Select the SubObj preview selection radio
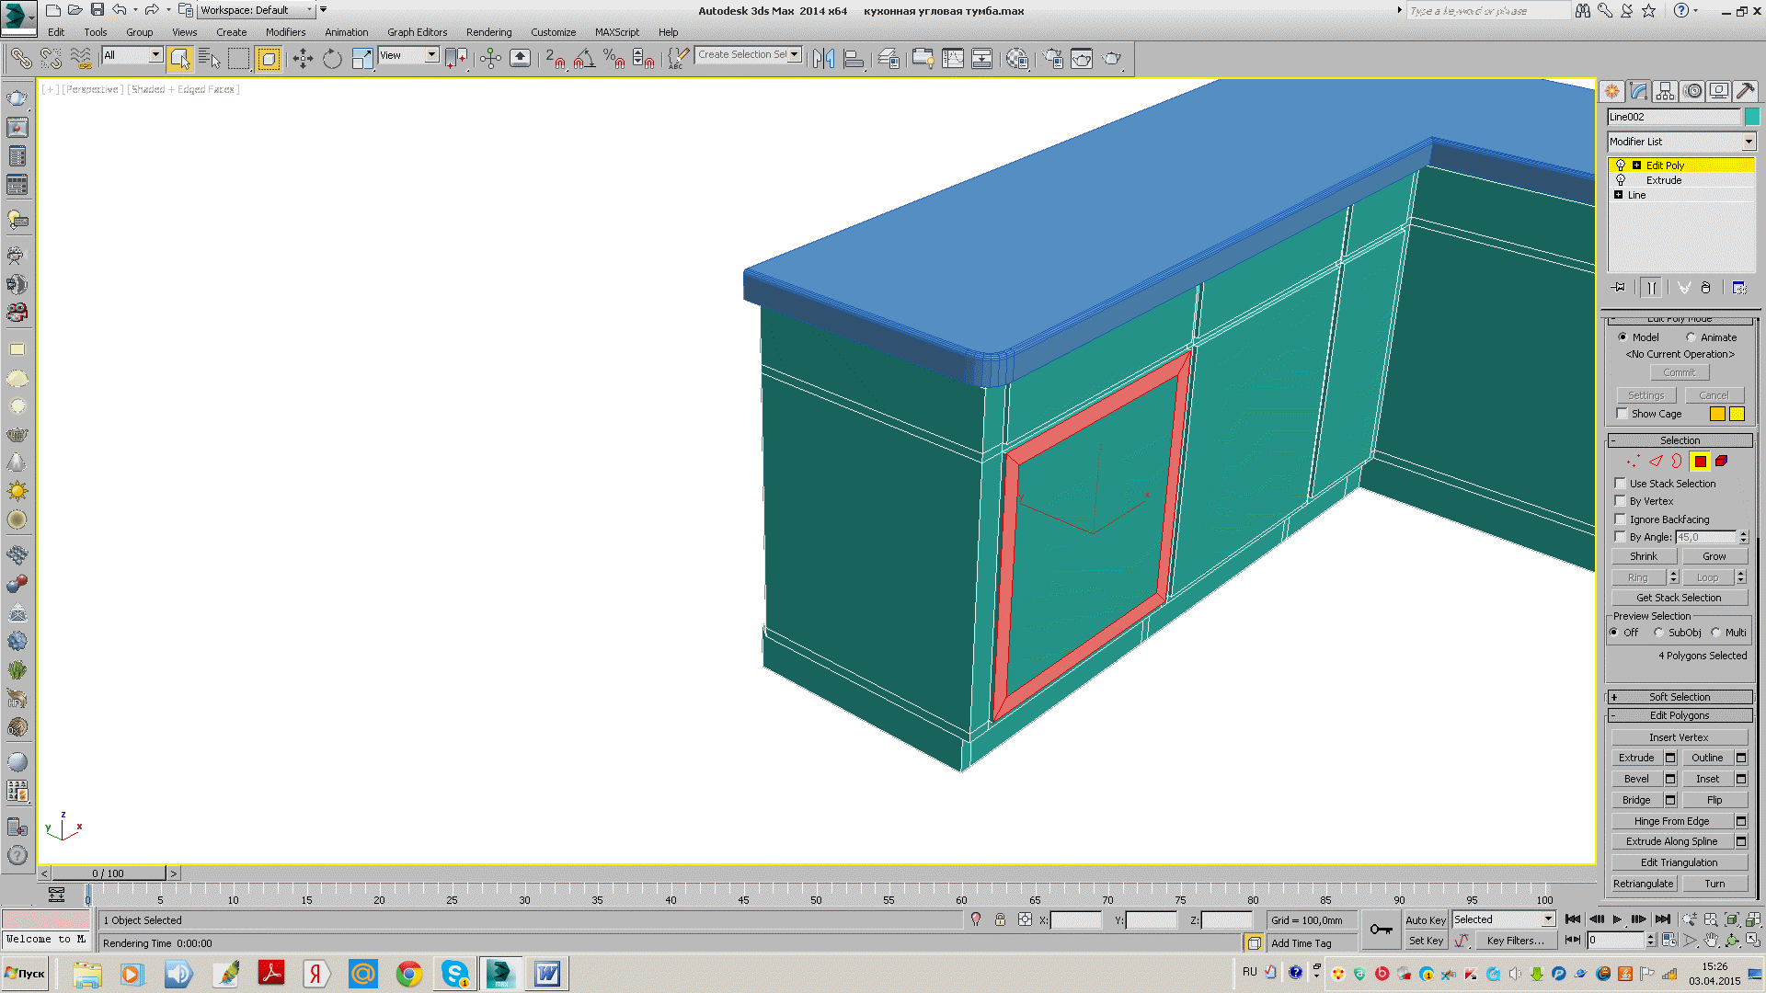The image size is (1766, 993). point(1658,633)
